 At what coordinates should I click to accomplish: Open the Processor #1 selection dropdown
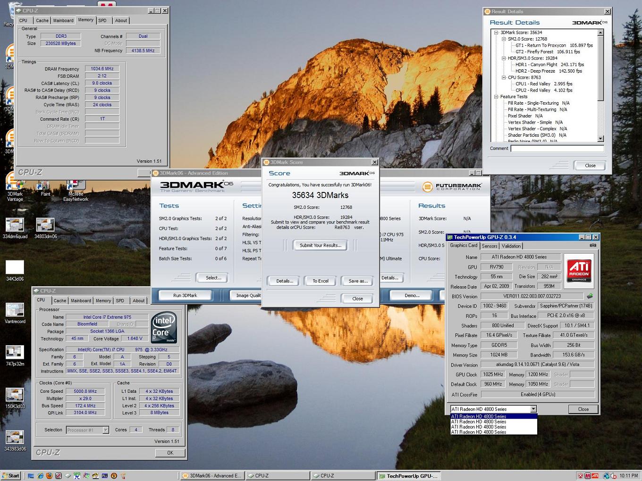pos(106,430)
